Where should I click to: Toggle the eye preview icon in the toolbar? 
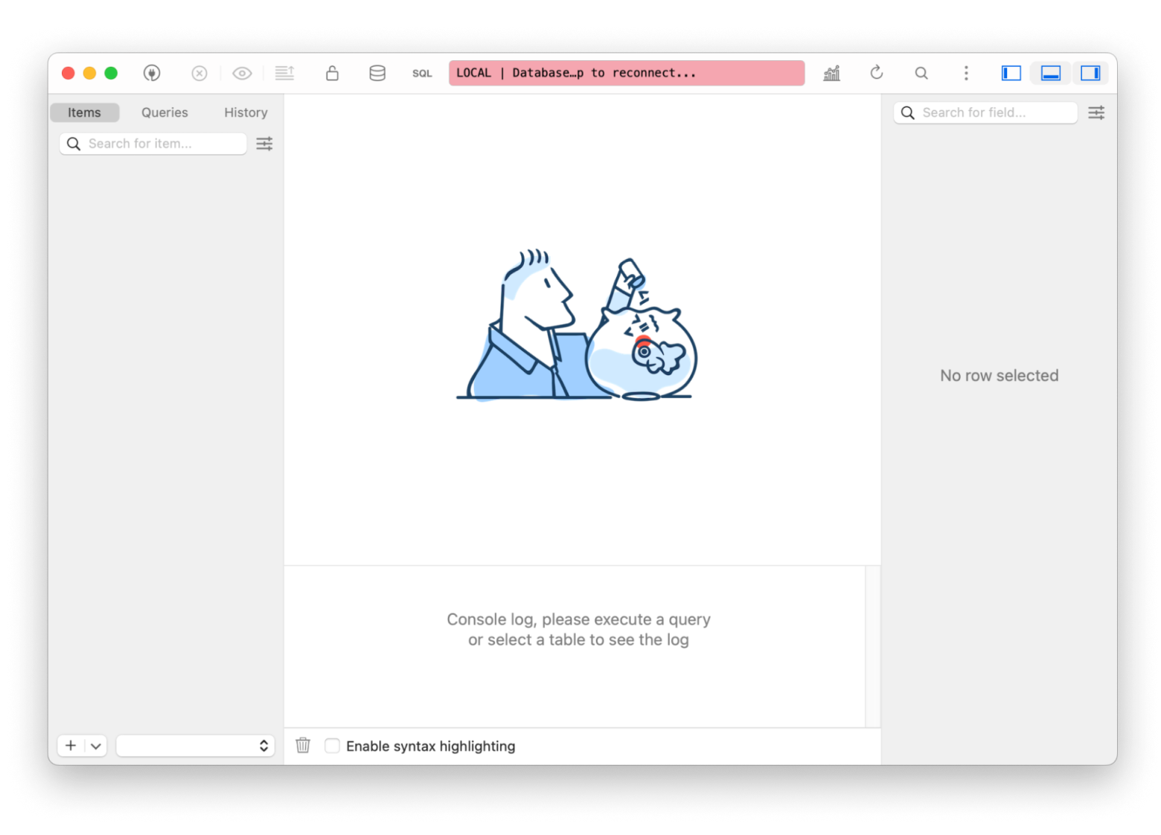(242, 73)
